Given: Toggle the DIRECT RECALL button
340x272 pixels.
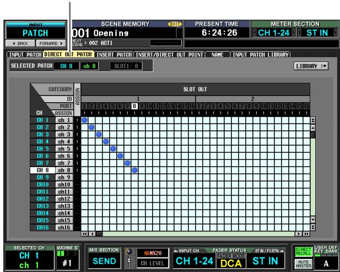Looking at the screenshot, I should (x=303, y=252).
